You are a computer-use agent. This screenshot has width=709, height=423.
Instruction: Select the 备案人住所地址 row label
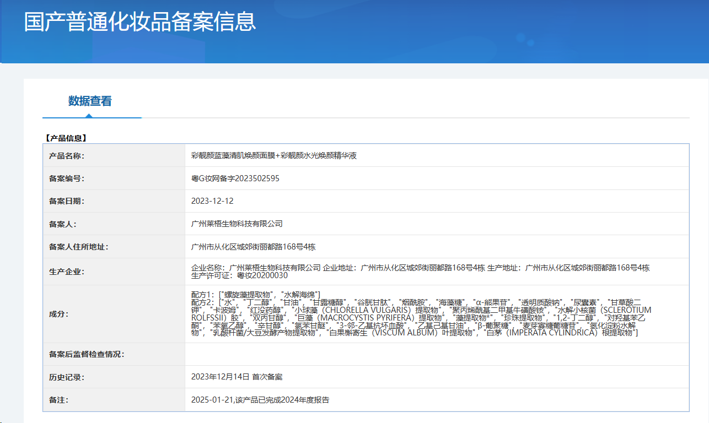click(x=78, y=247)
